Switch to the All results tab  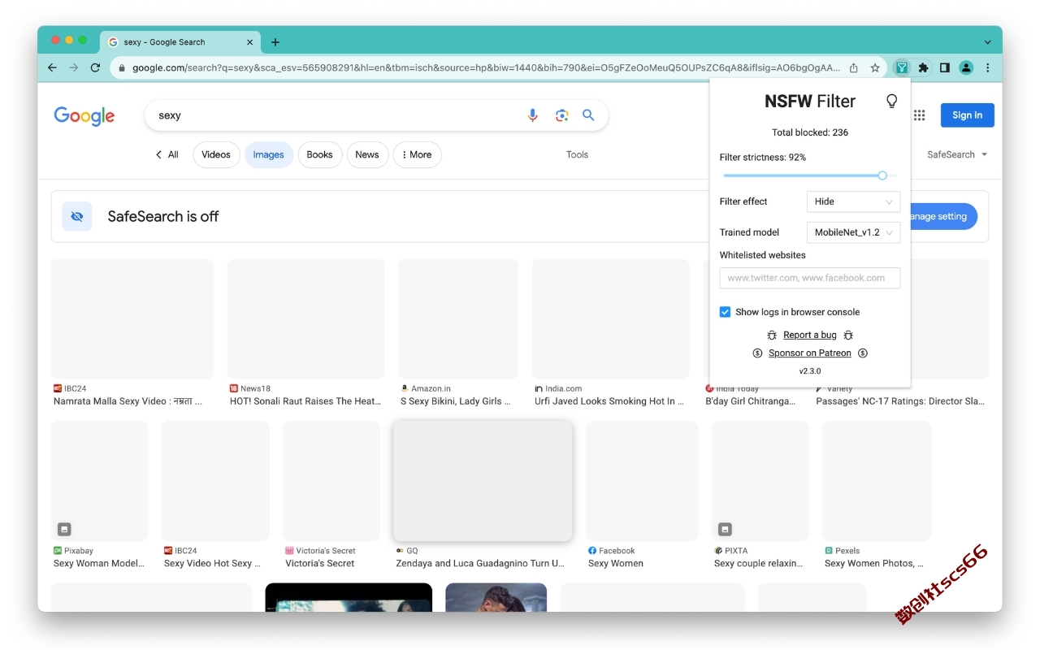pyautogui.click(x=167, y=154)
